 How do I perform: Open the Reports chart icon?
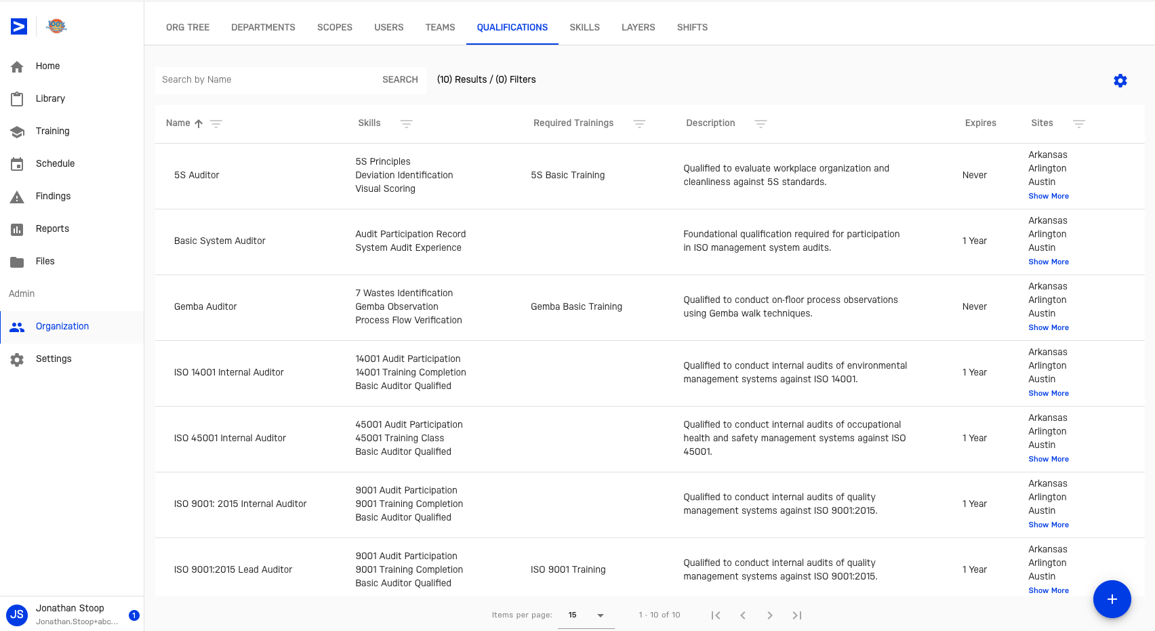(17, 229)
